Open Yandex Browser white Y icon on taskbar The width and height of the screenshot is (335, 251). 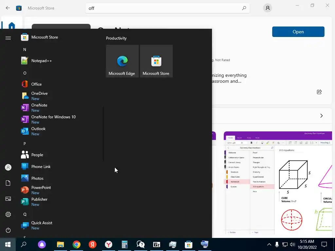[109, 244]
